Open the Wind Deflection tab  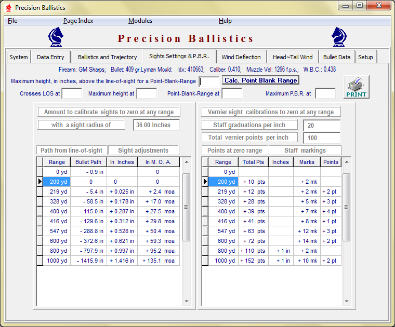(241, 57)
